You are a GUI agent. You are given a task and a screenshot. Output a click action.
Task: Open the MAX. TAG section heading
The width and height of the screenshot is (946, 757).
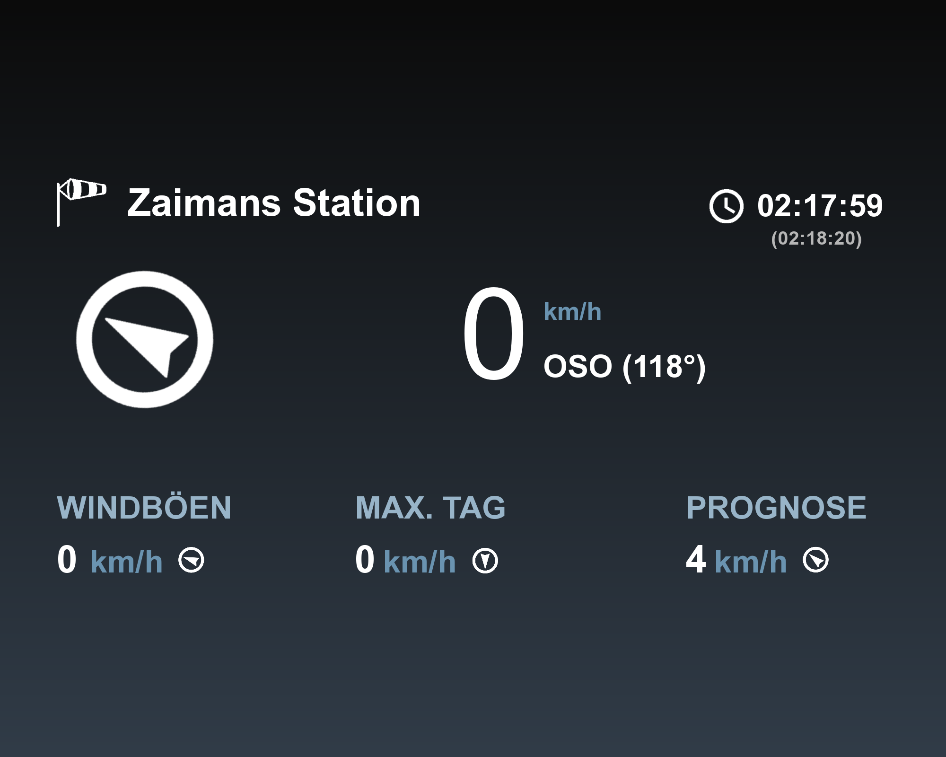click(430, 508)
